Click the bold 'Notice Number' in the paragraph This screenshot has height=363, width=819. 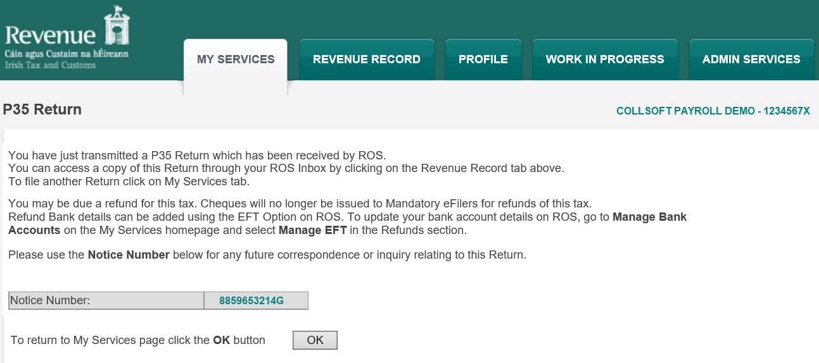tap(129, 255)
